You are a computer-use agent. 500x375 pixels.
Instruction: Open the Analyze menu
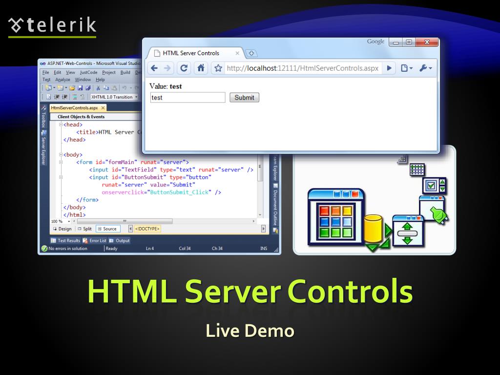pyautogui.click(x=62, y=80)
